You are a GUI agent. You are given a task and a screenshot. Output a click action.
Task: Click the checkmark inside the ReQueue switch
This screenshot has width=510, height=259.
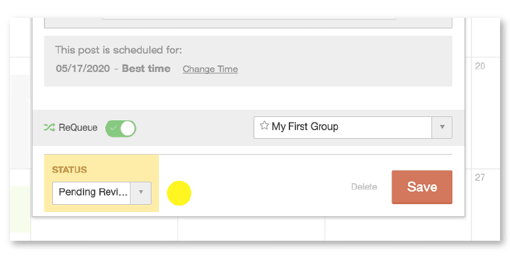pos(113,128)
